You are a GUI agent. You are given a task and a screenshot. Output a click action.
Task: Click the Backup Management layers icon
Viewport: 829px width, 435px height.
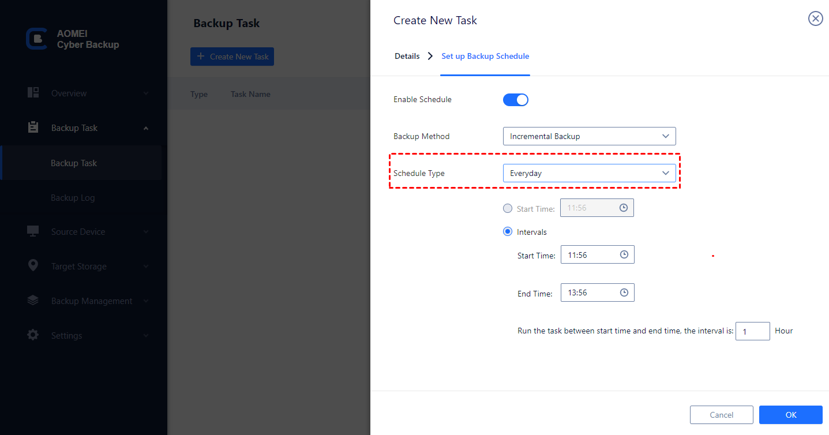coord(33,301)
